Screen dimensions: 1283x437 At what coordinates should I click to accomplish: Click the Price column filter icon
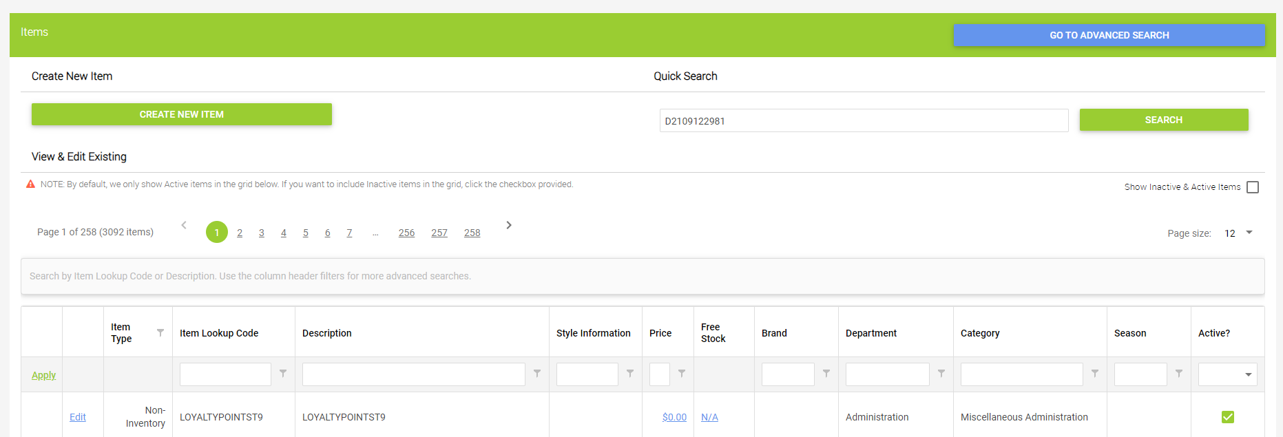point(682,373)
